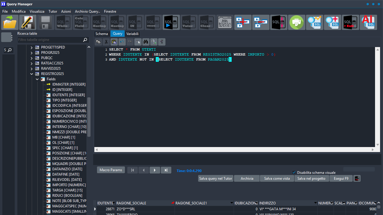Expand the PROGR2025 table node
Image resolution: width=383 pixels, height=215 pixels.
pyautogui.click(x=32, y=53)
